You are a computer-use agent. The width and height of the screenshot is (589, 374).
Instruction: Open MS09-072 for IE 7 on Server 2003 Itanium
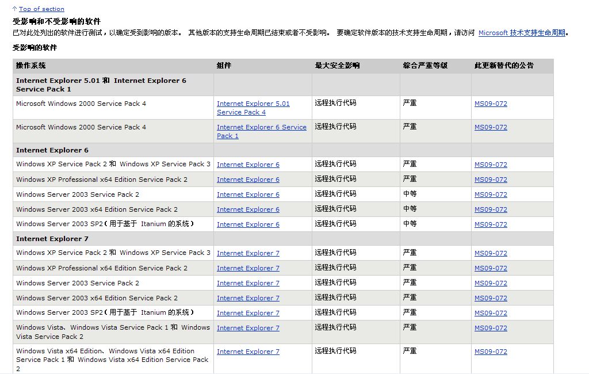tap(491, 313)
